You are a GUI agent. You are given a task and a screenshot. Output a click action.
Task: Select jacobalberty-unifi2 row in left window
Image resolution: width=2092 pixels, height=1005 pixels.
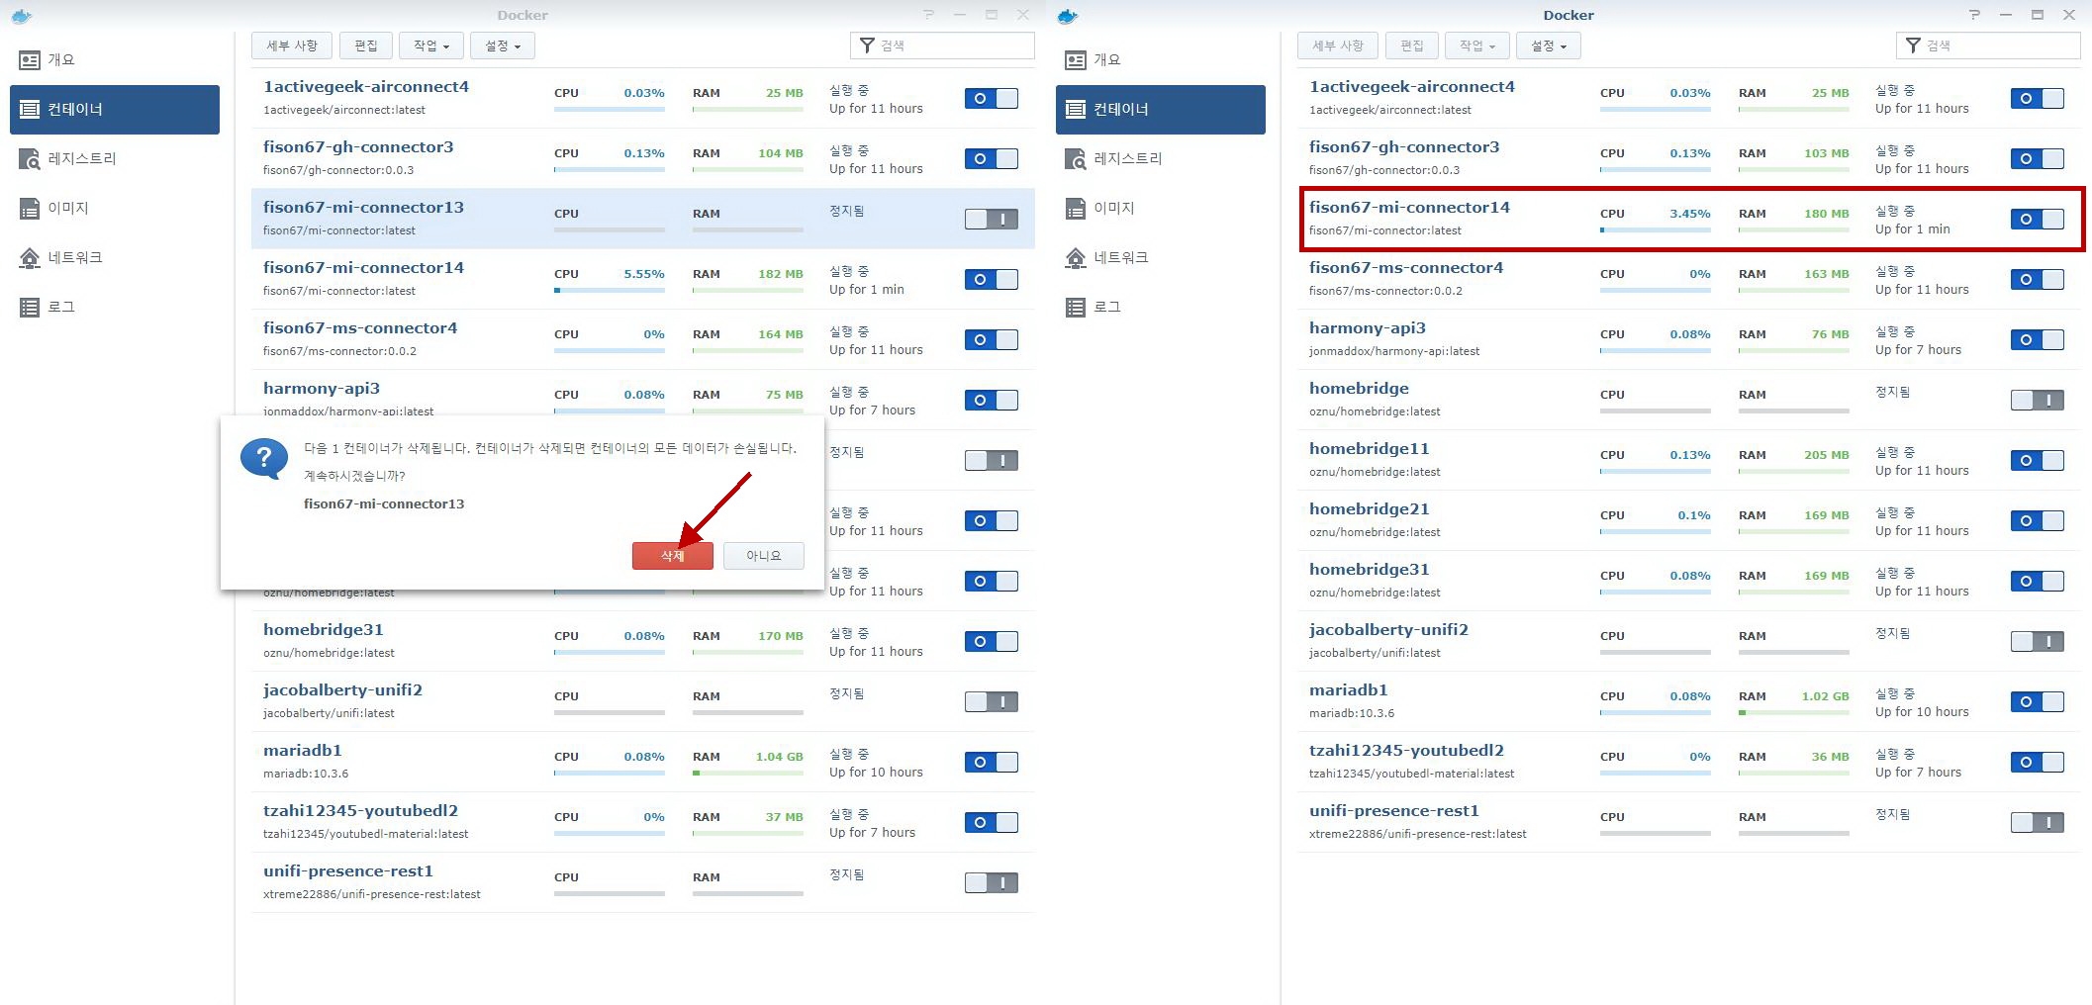pos(643,702)
